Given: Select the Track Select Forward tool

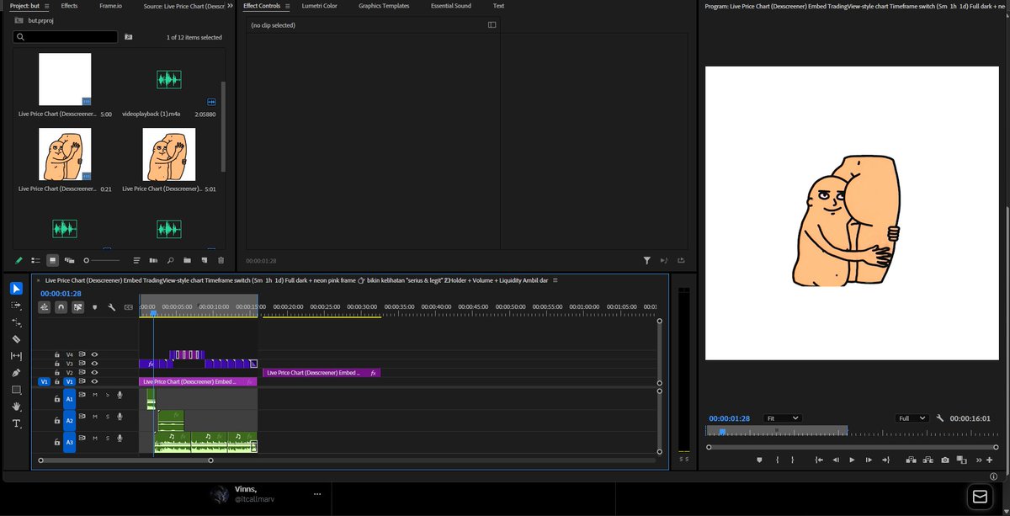Looking at the screenshot, I should click(16, 305).
